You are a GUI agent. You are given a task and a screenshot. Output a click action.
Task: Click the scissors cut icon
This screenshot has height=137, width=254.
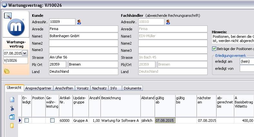[12, 109]
